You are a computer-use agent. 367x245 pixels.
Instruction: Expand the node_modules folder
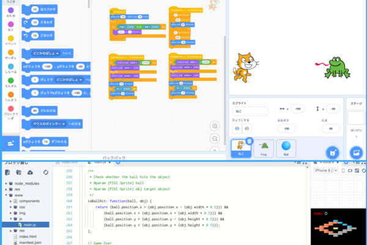coord(7,183)
